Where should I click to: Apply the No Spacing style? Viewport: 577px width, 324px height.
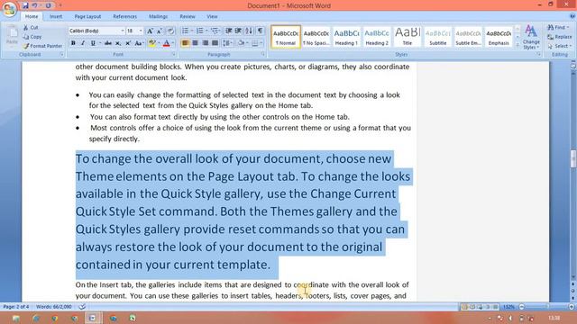pos(316,37)
